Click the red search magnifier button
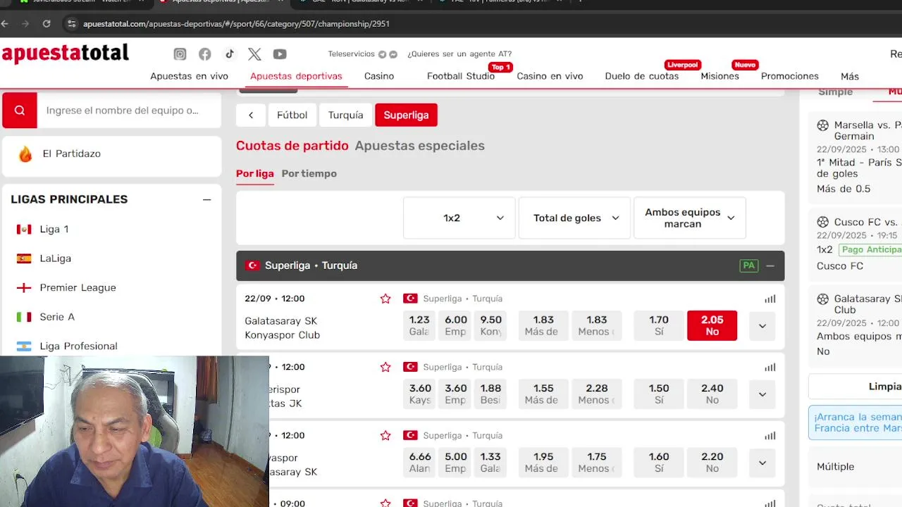902x507 pixels. point(20,111)
